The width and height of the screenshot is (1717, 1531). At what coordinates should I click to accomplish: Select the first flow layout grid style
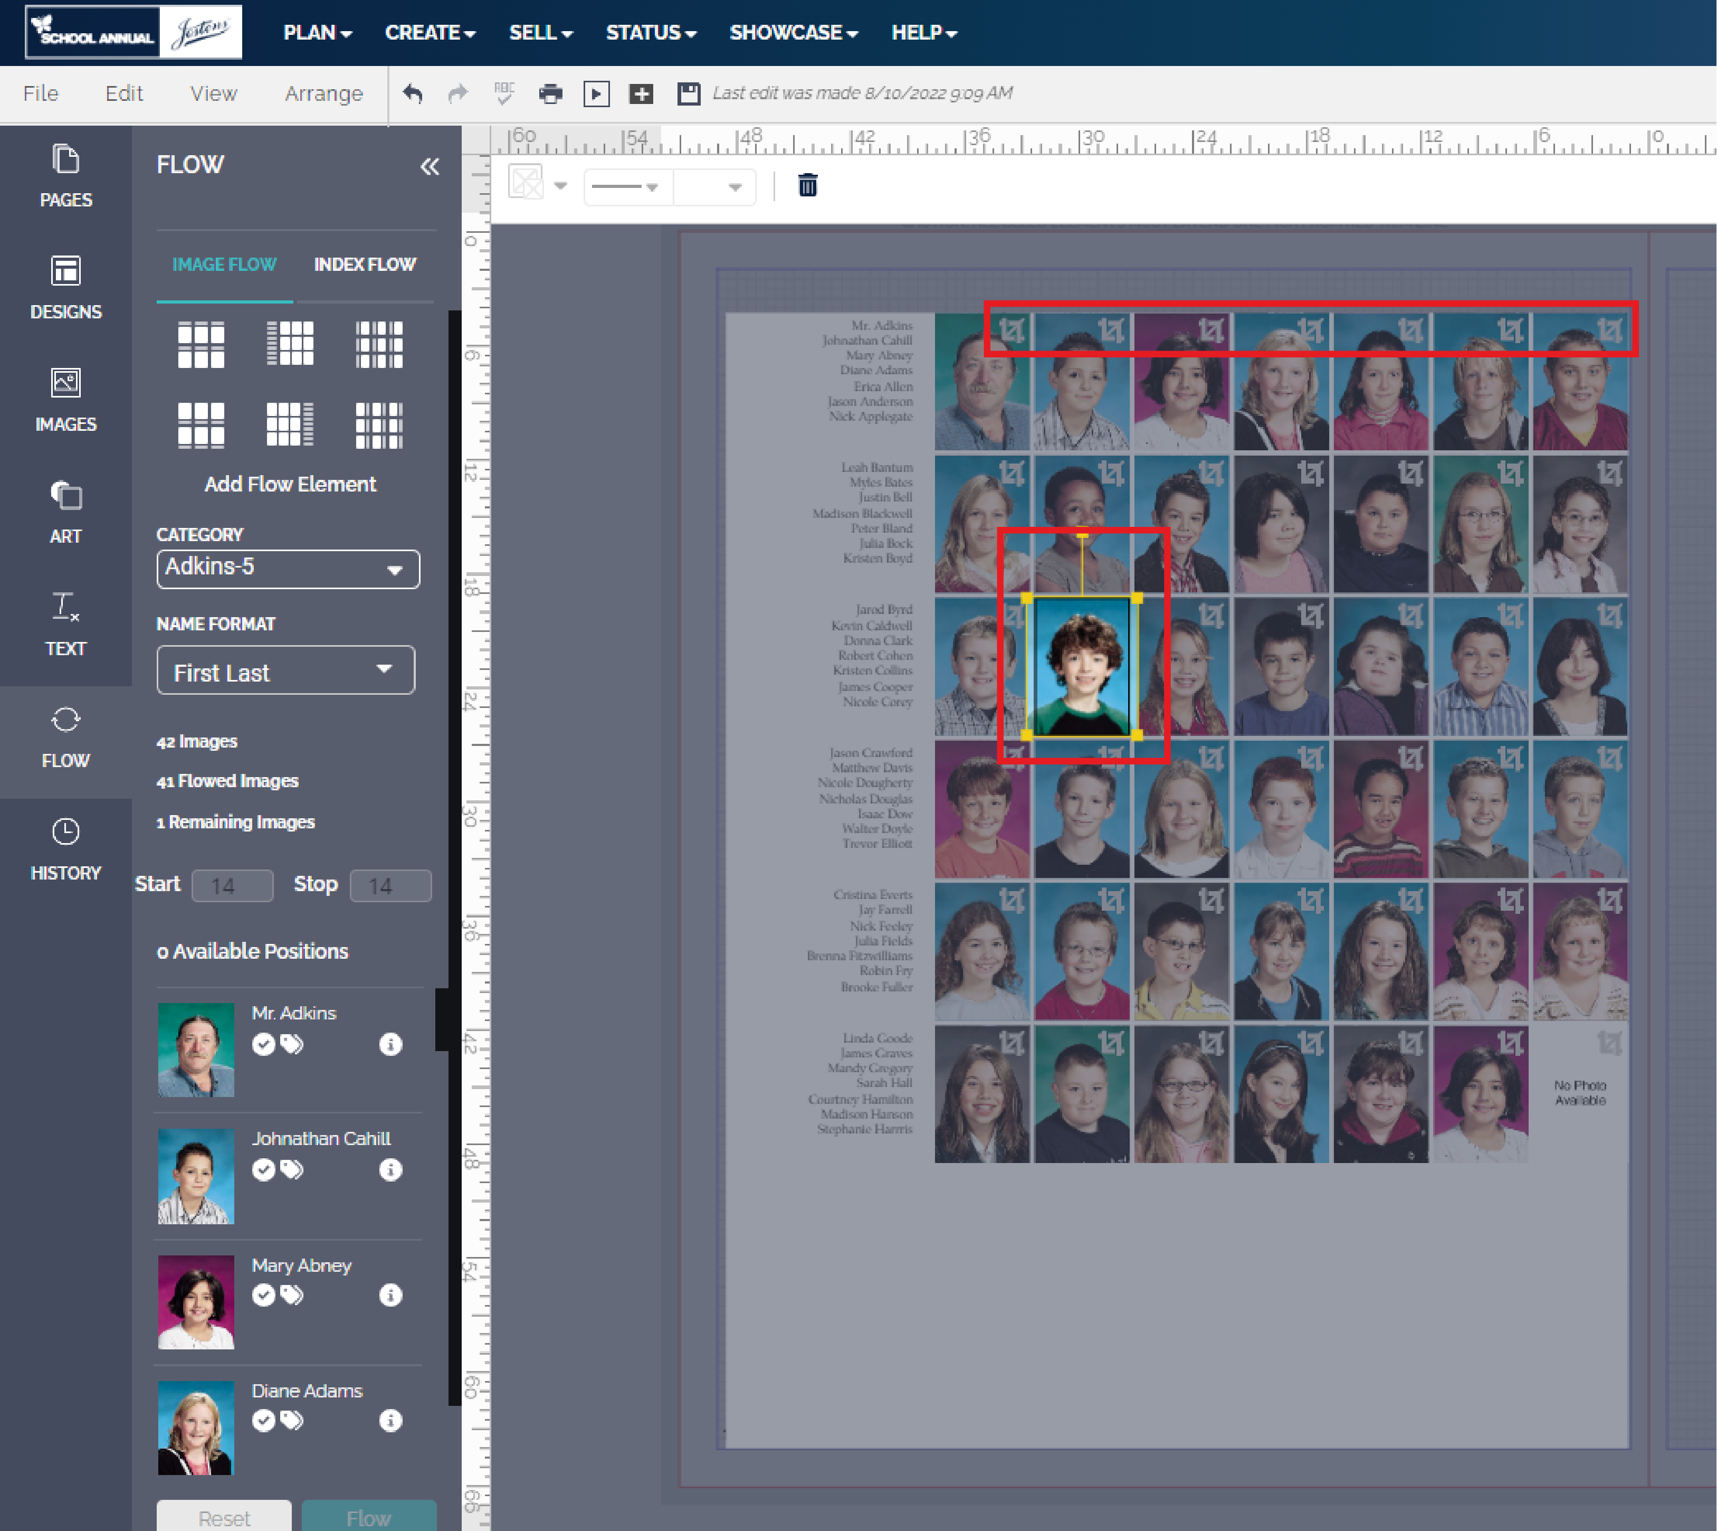202,345
